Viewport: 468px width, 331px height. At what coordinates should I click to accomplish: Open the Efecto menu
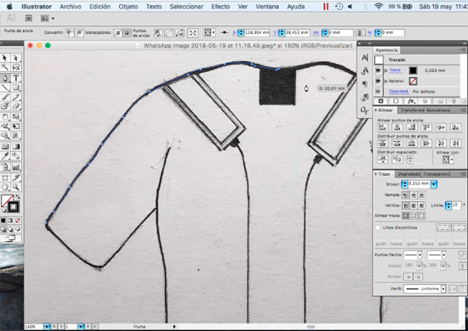tap(220, 6)
